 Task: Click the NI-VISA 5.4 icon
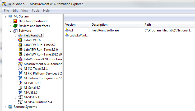coord(20,97)
